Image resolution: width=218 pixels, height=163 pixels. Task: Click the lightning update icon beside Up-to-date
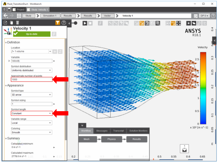[54, 34]
